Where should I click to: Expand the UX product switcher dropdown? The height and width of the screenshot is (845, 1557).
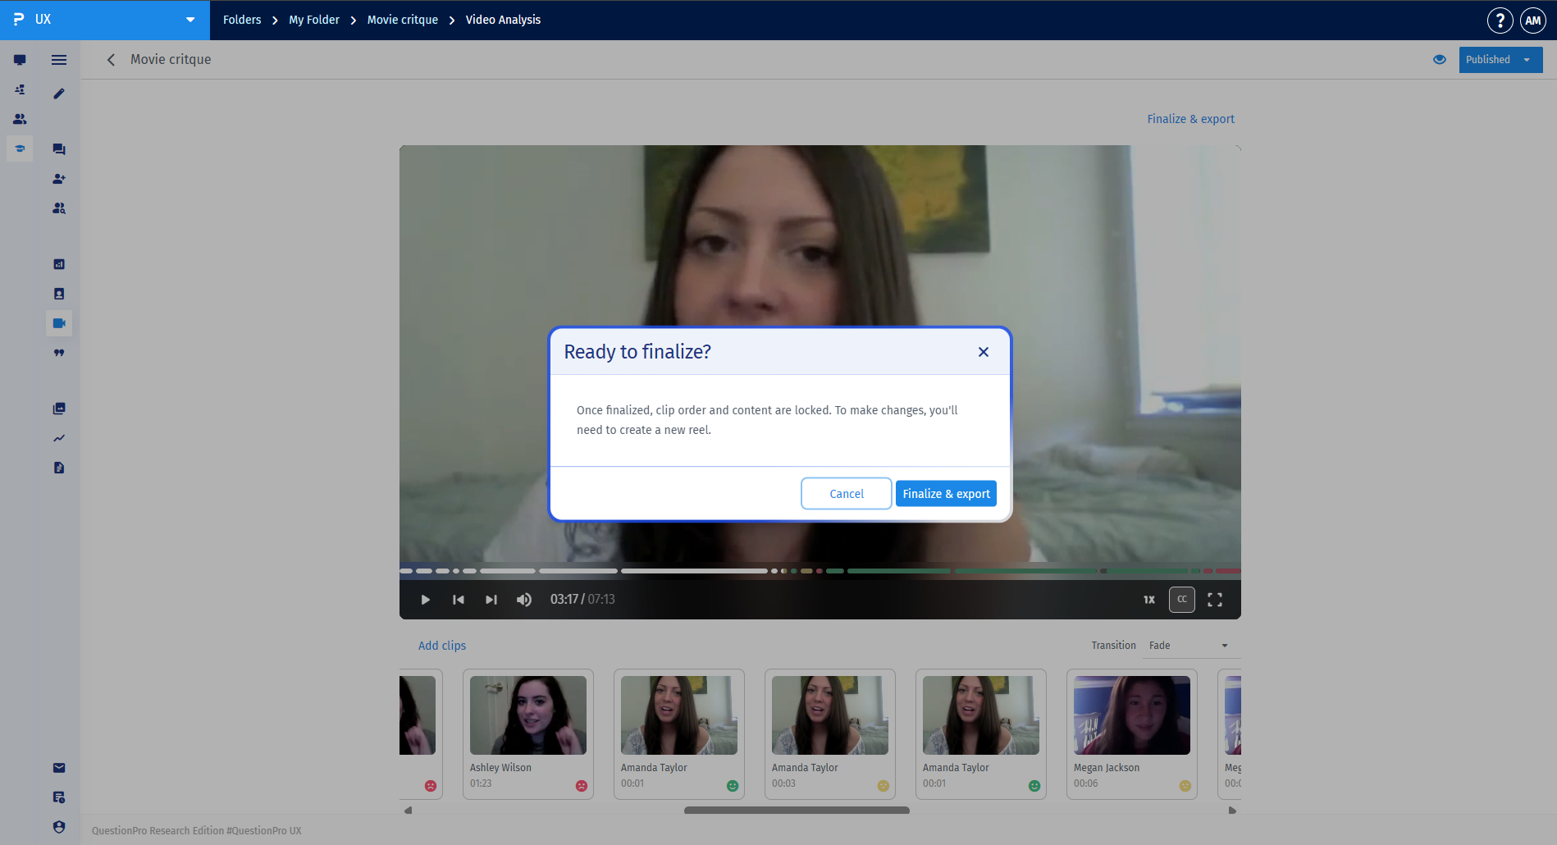(x=189, y=20)
